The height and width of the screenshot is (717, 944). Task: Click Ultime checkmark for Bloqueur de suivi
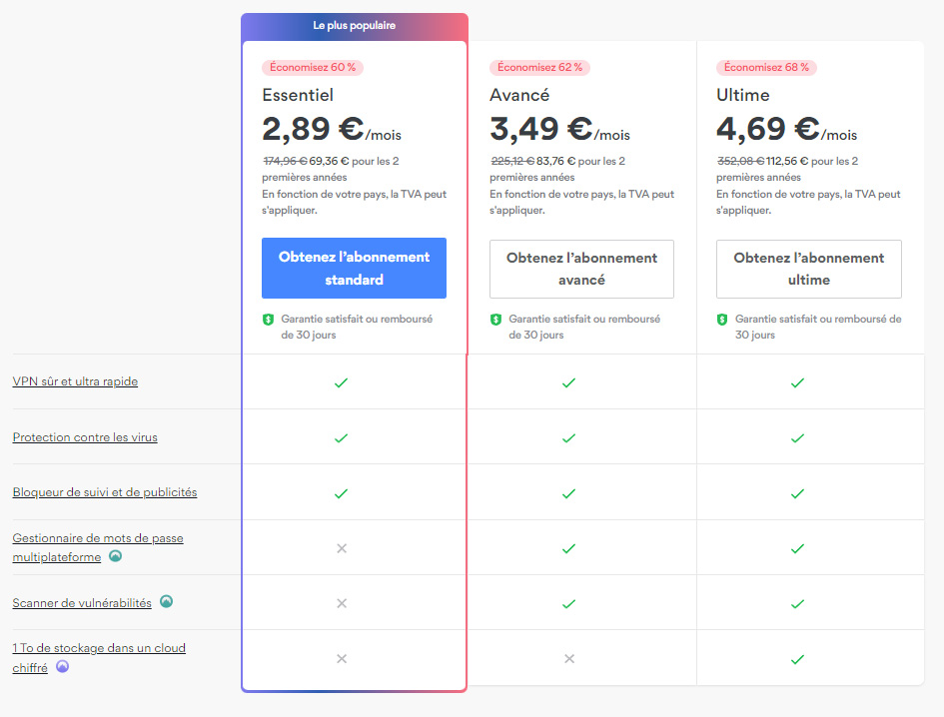coord(798,493)
